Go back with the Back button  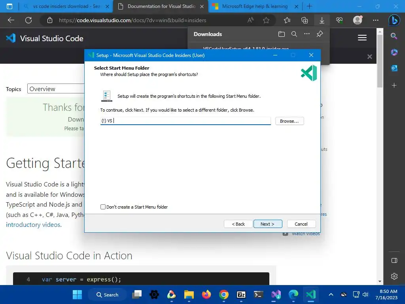(x=238, y=224)
